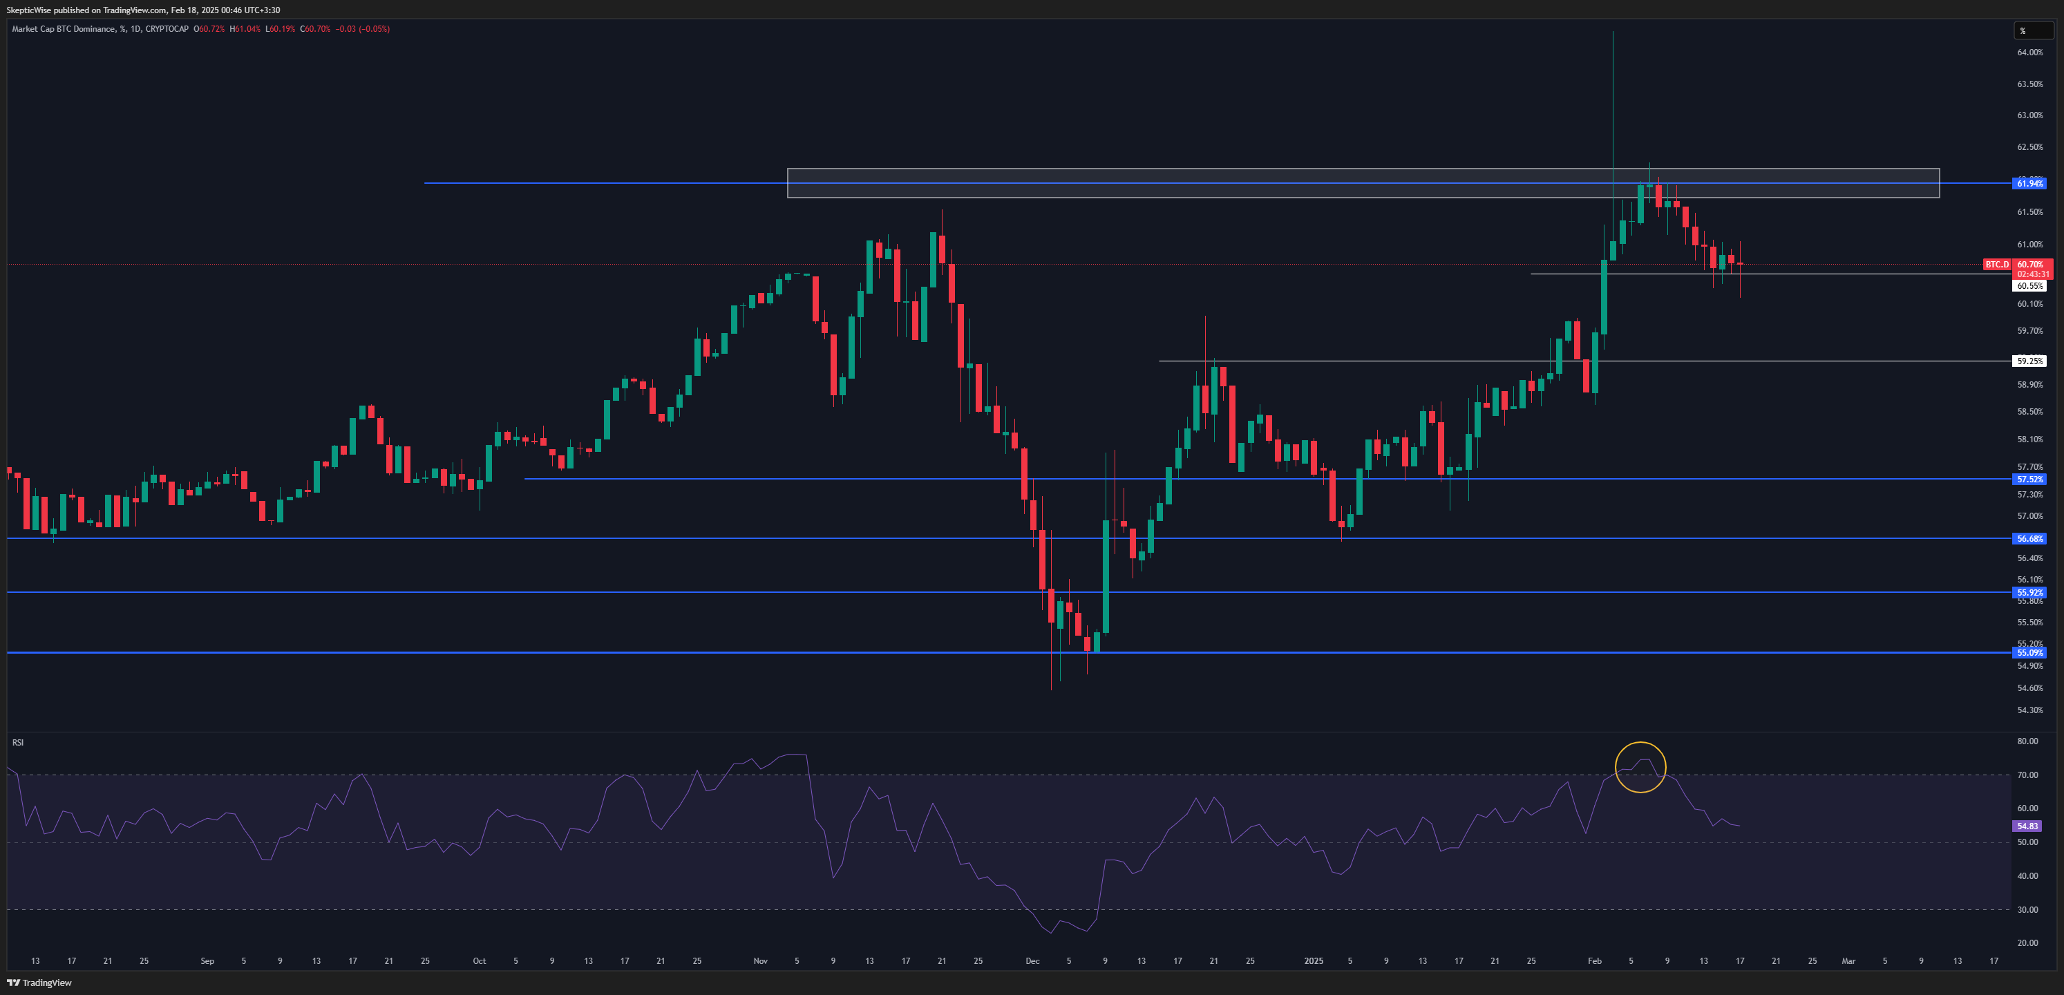Open the percent unit box on the price scale
Screen dimensions: 2064x995
[2034, 30]
